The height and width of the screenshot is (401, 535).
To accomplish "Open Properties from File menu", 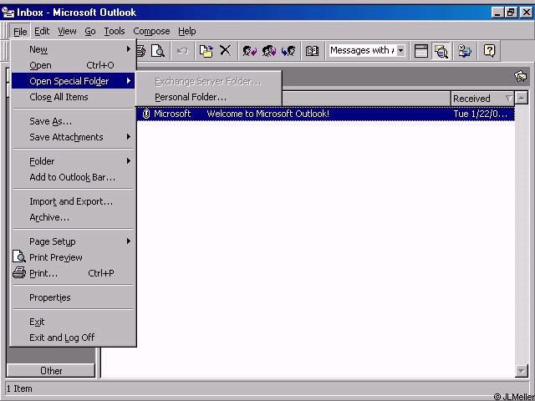I will pyautogui.click(x=74, y=297).
